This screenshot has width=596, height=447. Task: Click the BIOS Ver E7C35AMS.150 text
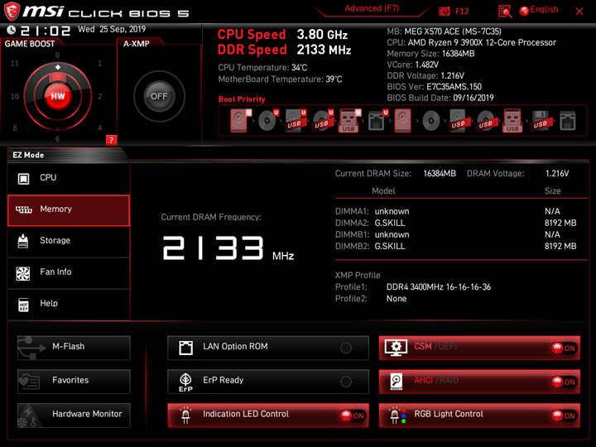click(434, 87)
